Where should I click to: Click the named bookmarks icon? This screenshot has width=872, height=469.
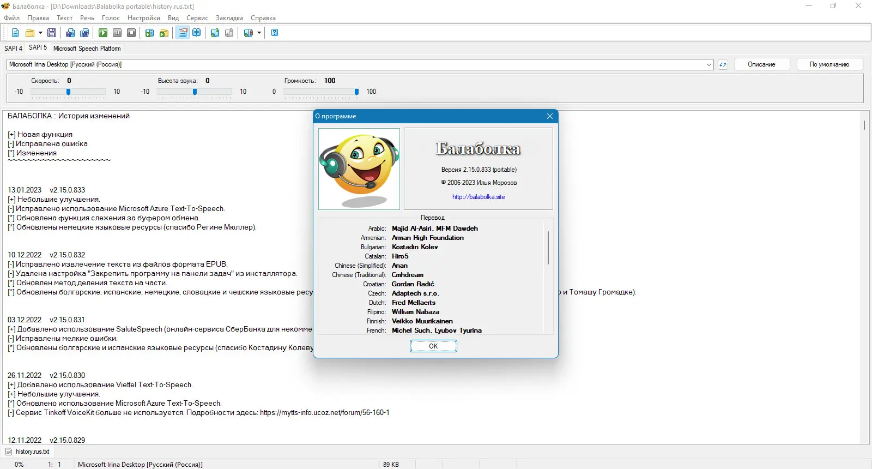(x=249, y=33)
